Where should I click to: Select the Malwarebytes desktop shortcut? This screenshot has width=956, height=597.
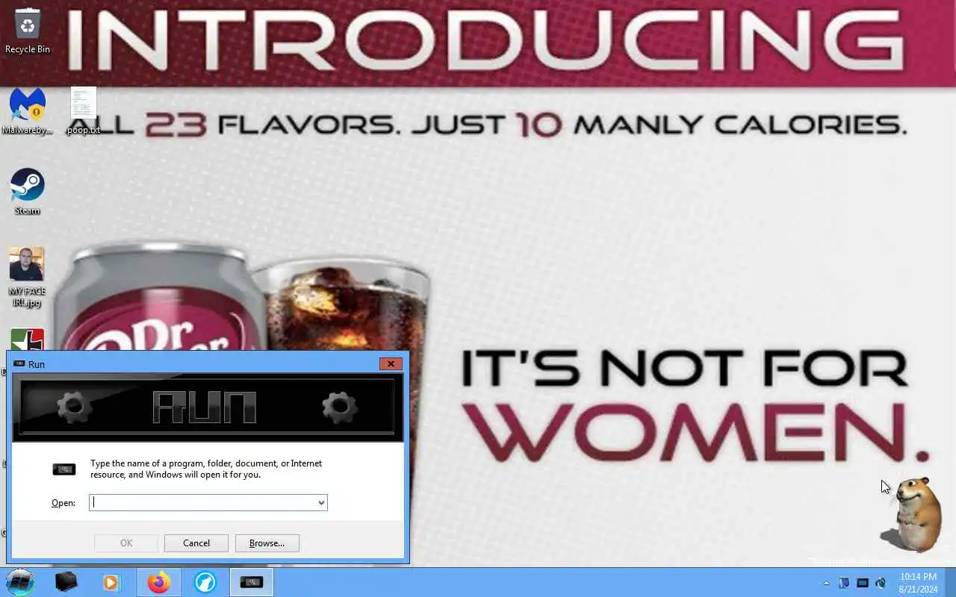point(27,111)
